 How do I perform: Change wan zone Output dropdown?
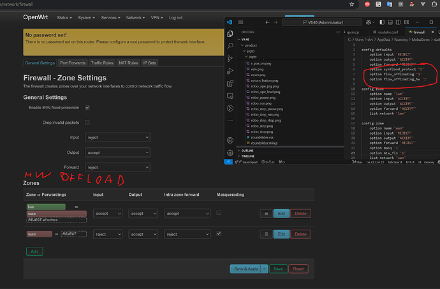pyautogui.click(x=143, y=234)
